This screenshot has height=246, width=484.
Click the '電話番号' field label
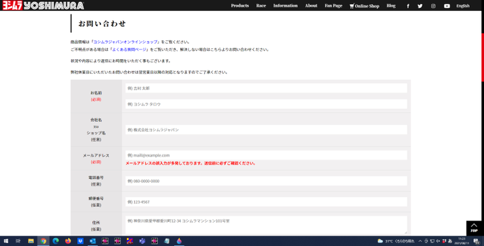coord(96,177)
